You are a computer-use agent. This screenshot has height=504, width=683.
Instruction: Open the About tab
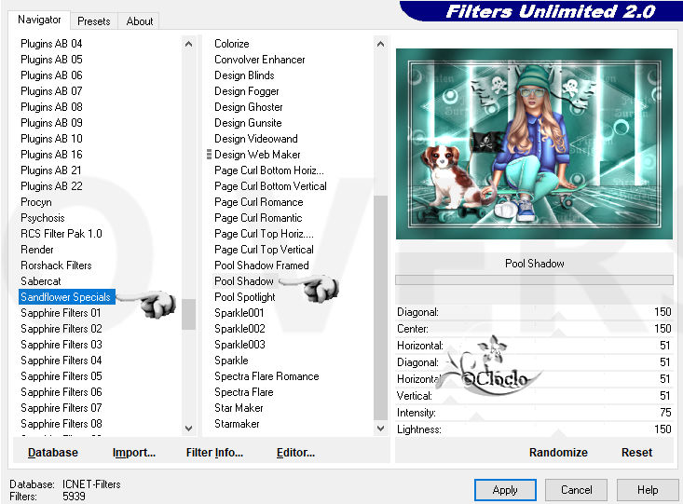click(x=140, y=21)
